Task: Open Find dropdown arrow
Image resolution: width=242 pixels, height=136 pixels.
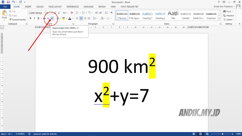Action: 233,11
